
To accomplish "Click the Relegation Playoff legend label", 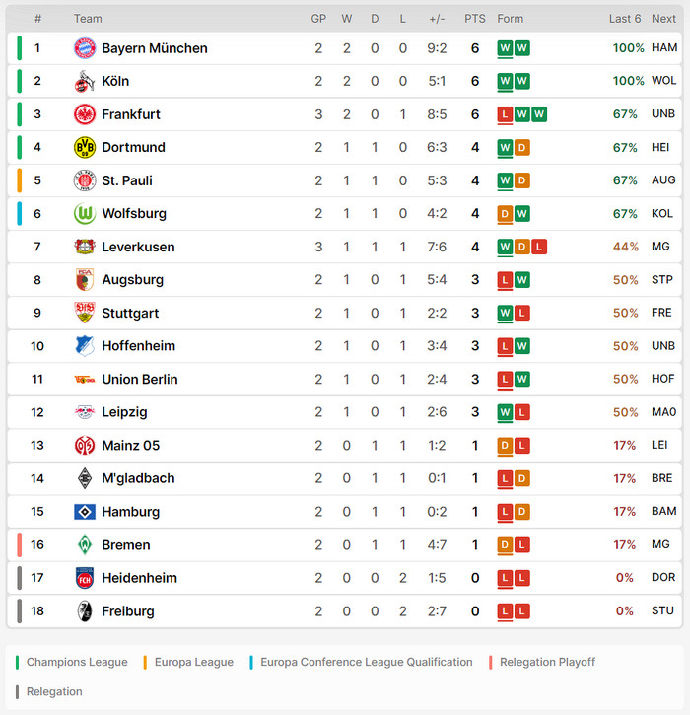I will click(x=547, y=662).
